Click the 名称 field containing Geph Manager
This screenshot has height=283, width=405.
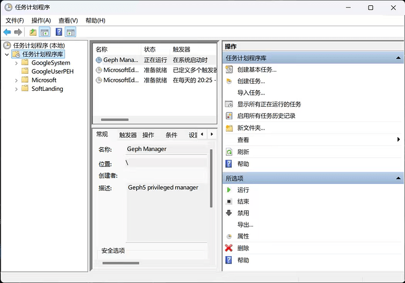click(x=167, y=149)
